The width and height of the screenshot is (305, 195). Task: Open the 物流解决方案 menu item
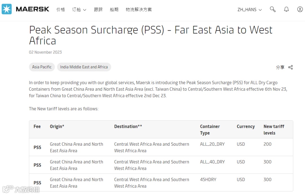(x=139, y=10)
